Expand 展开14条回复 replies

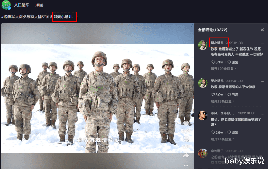pos(222,139)
